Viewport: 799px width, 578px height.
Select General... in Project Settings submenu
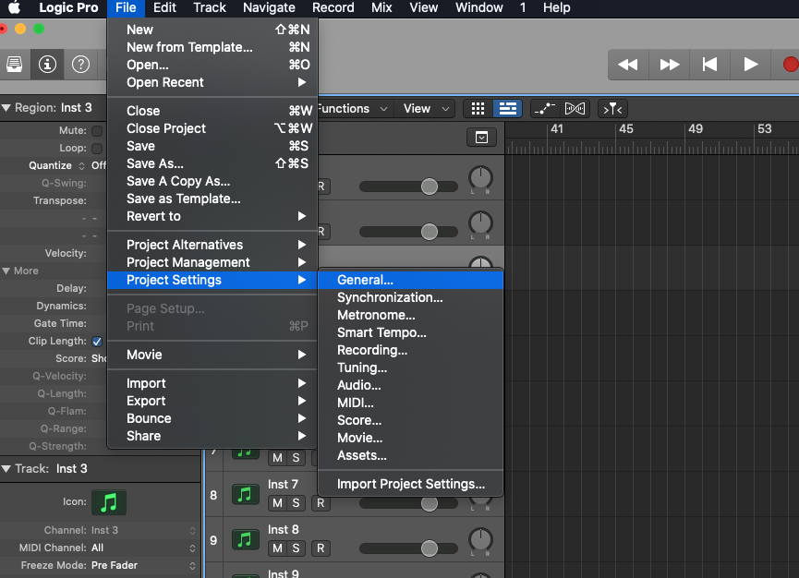[410, 280]
